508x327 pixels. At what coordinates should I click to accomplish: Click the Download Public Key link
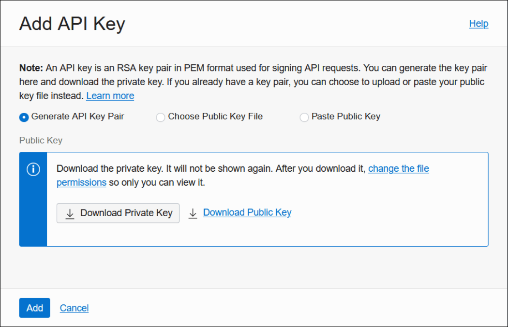247,212
